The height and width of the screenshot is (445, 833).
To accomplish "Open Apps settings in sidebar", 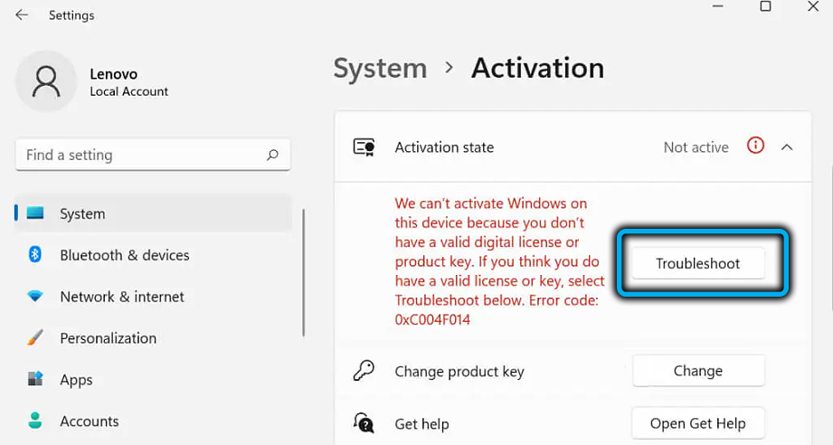I will click(x=76, y=380).
